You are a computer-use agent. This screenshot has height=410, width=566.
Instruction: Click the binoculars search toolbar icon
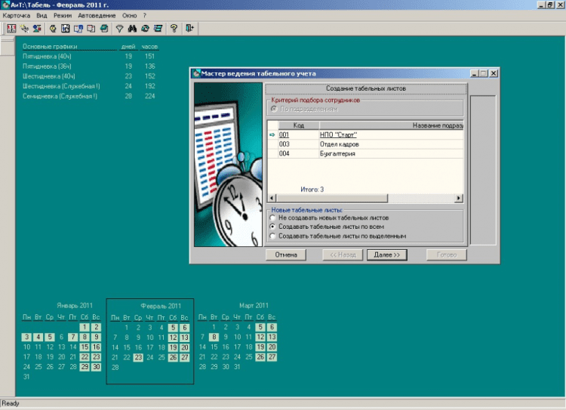(132, 29)
